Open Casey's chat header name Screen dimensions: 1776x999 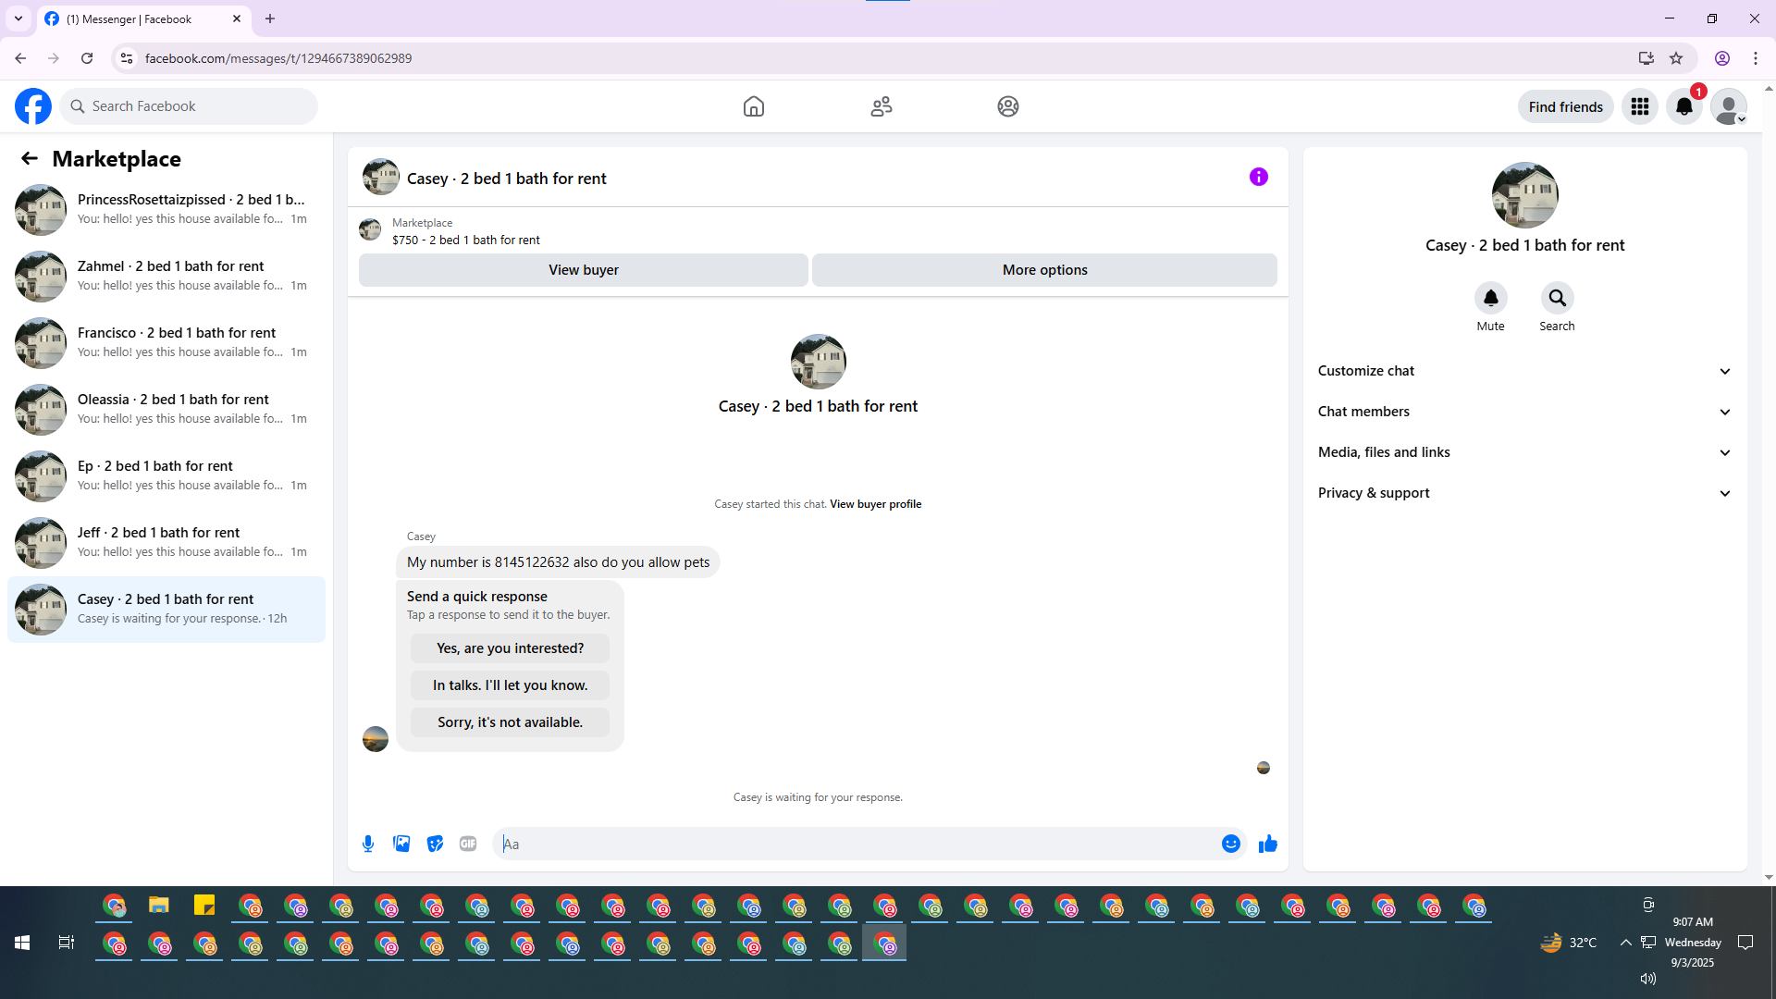[507, 179]
